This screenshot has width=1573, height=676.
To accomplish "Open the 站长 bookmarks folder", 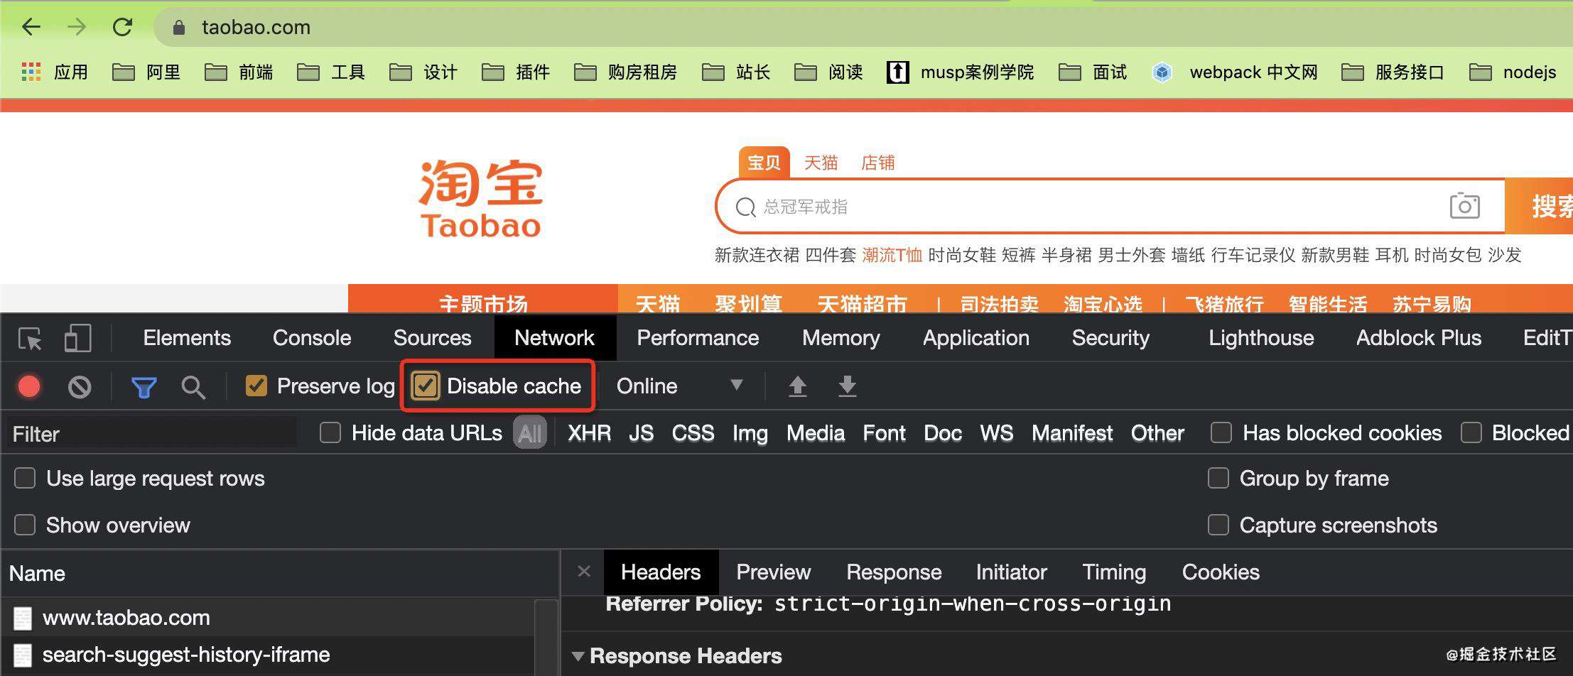I will pyautogui.click(x=736, y=72).
